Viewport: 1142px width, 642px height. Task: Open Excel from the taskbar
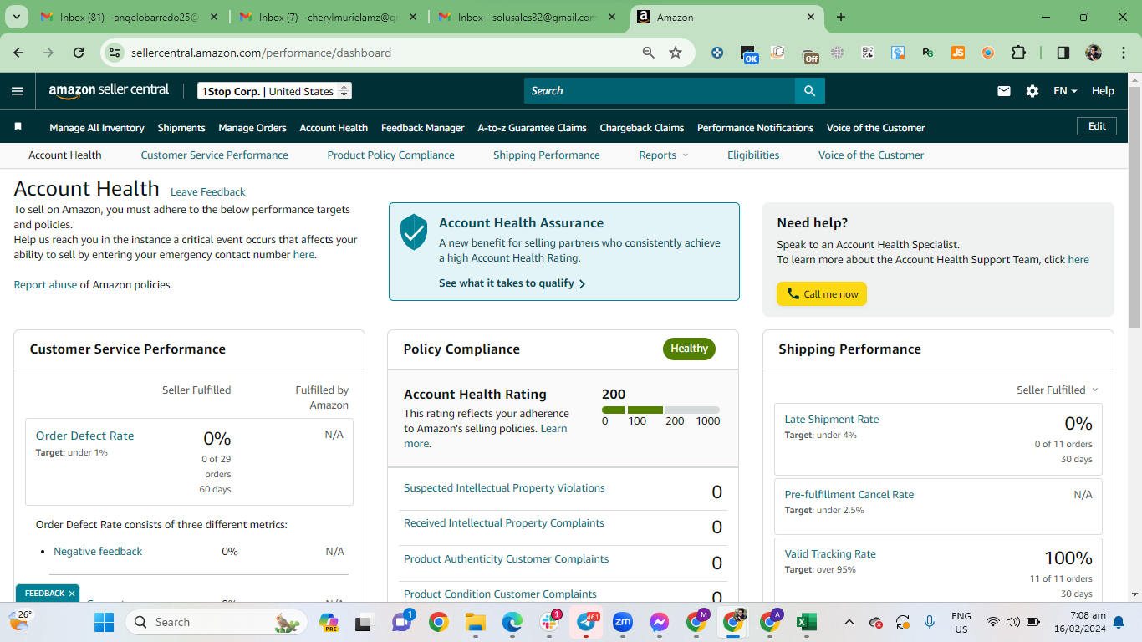(806, 622)
